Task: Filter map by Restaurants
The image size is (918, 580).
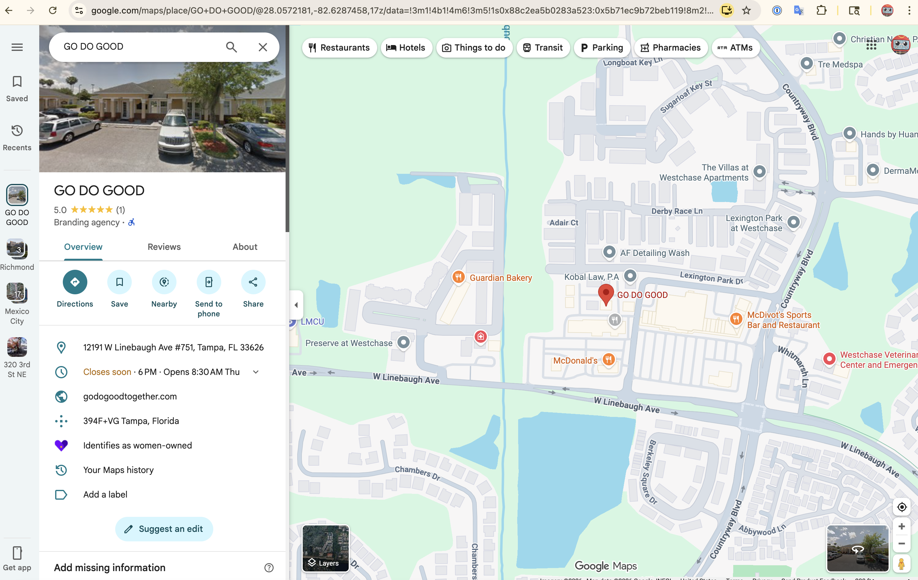Action: 339,48
